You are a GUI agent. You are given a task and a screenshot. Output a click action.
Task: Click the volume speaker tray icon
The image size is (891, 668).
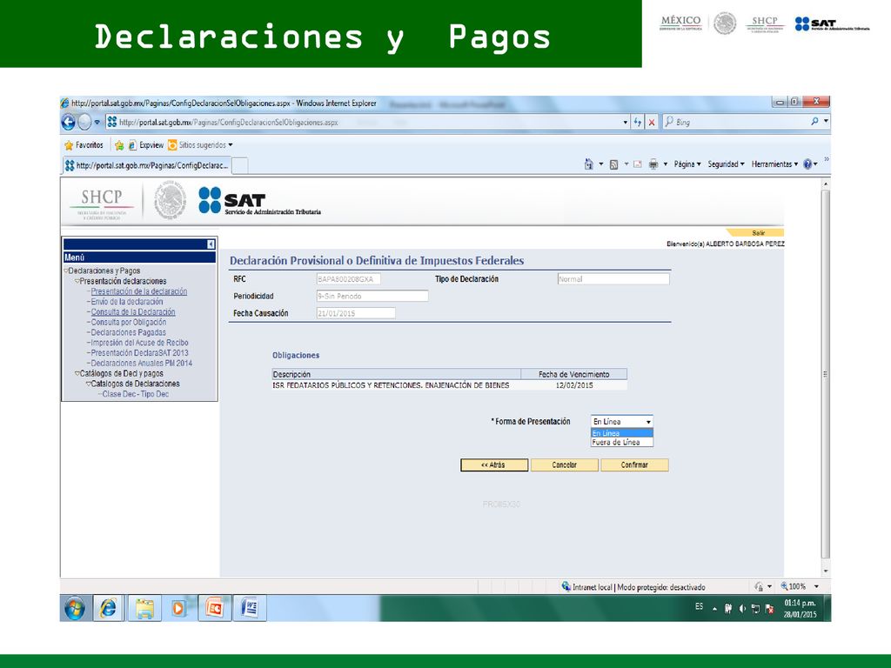pos(741,608)
